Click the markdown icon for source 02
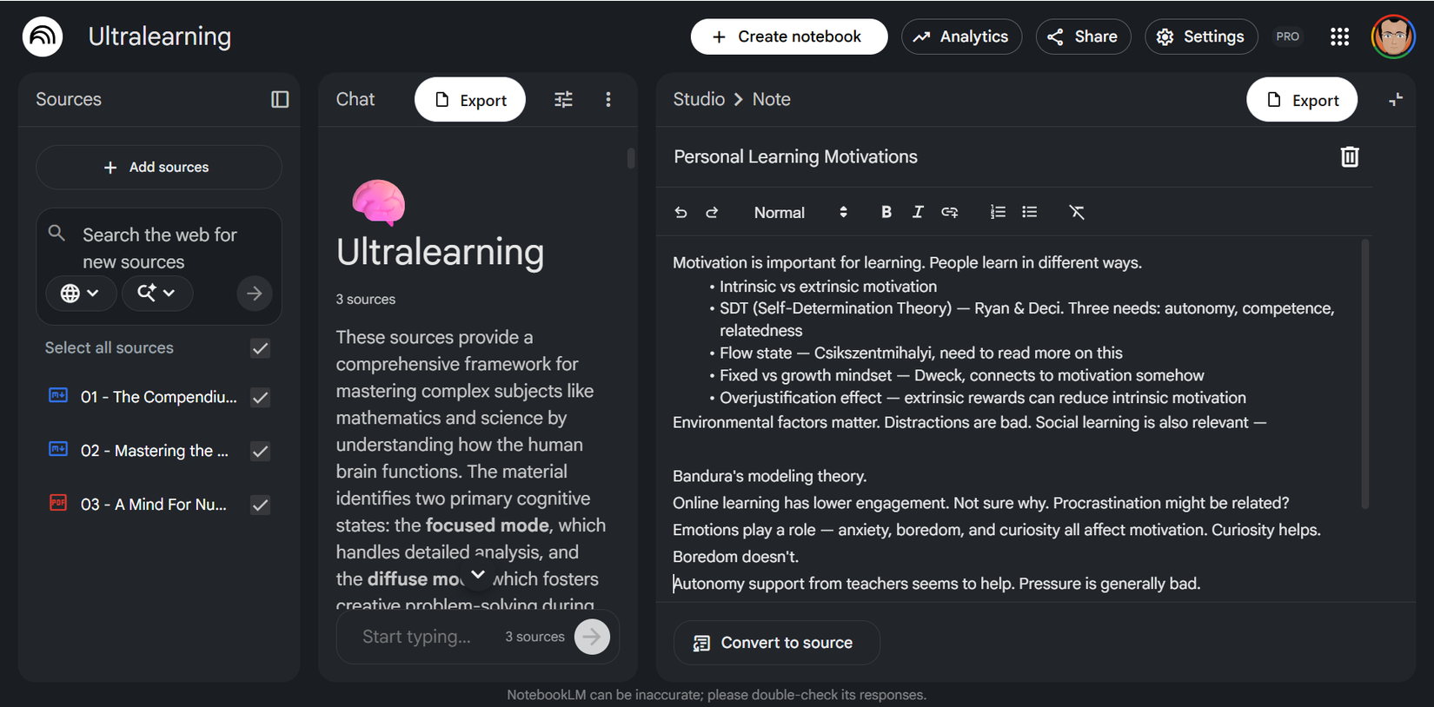The height and width of the screenshot is (707, 1434). point(58,449)
